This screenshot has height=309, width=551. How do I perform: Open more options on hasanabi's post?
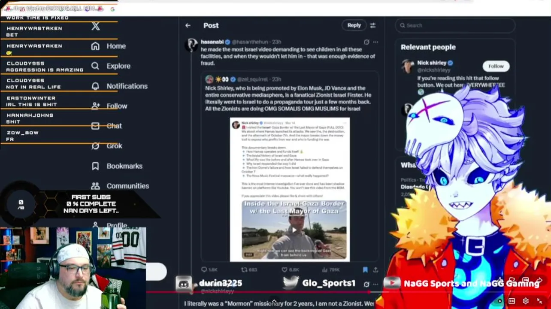click(x=375, y=42)
